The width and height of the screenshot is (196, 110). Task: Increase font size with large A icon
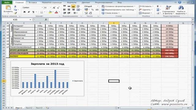(x=54, y=8)
